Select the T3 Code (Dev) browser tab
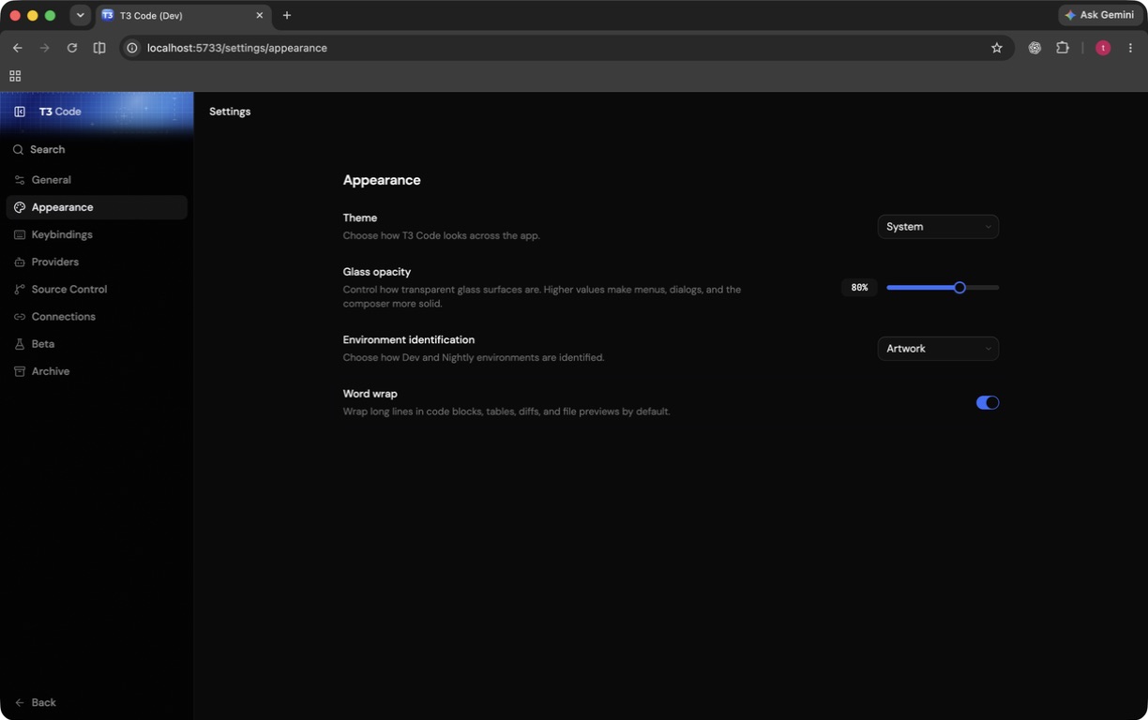 [x=184, y=15]
